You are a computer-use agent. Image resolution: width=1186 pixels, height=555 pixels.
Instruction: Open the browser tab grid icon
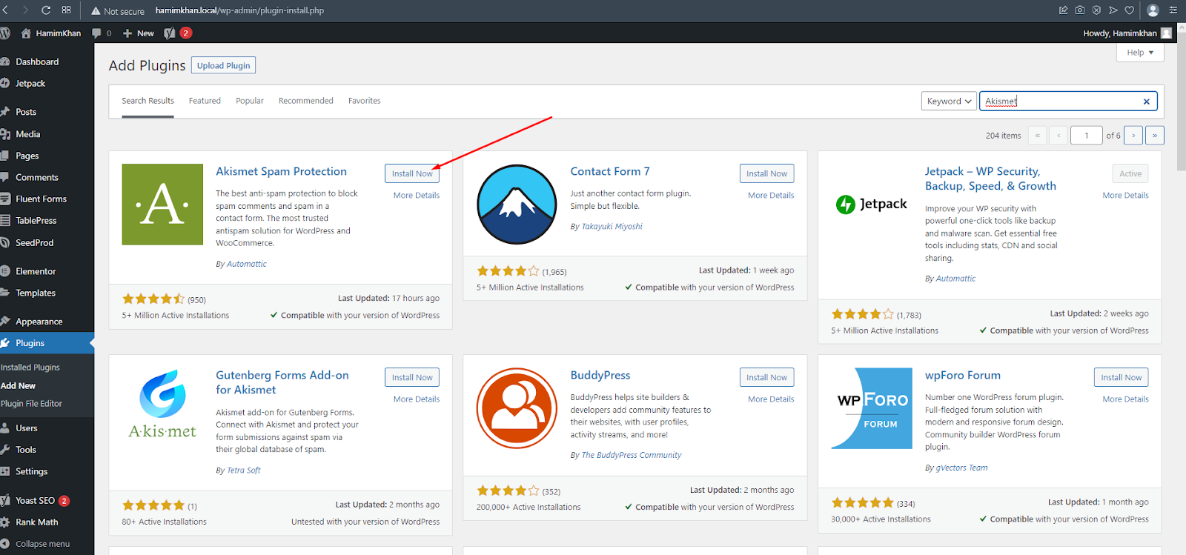click(67, 10)
